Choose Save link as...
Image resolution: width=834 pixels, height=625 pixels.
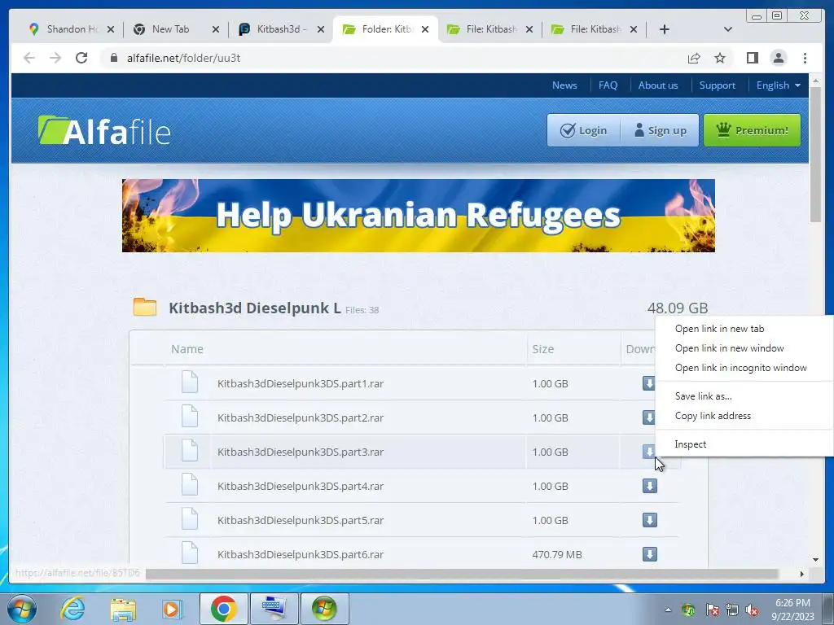click(744, 396)
